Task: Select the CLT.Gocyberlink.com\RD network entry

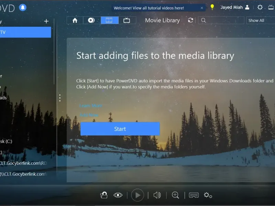Action: 23,163
